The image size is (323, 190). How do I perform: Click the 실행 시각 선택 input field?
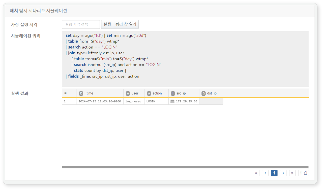tap(81, 24)
